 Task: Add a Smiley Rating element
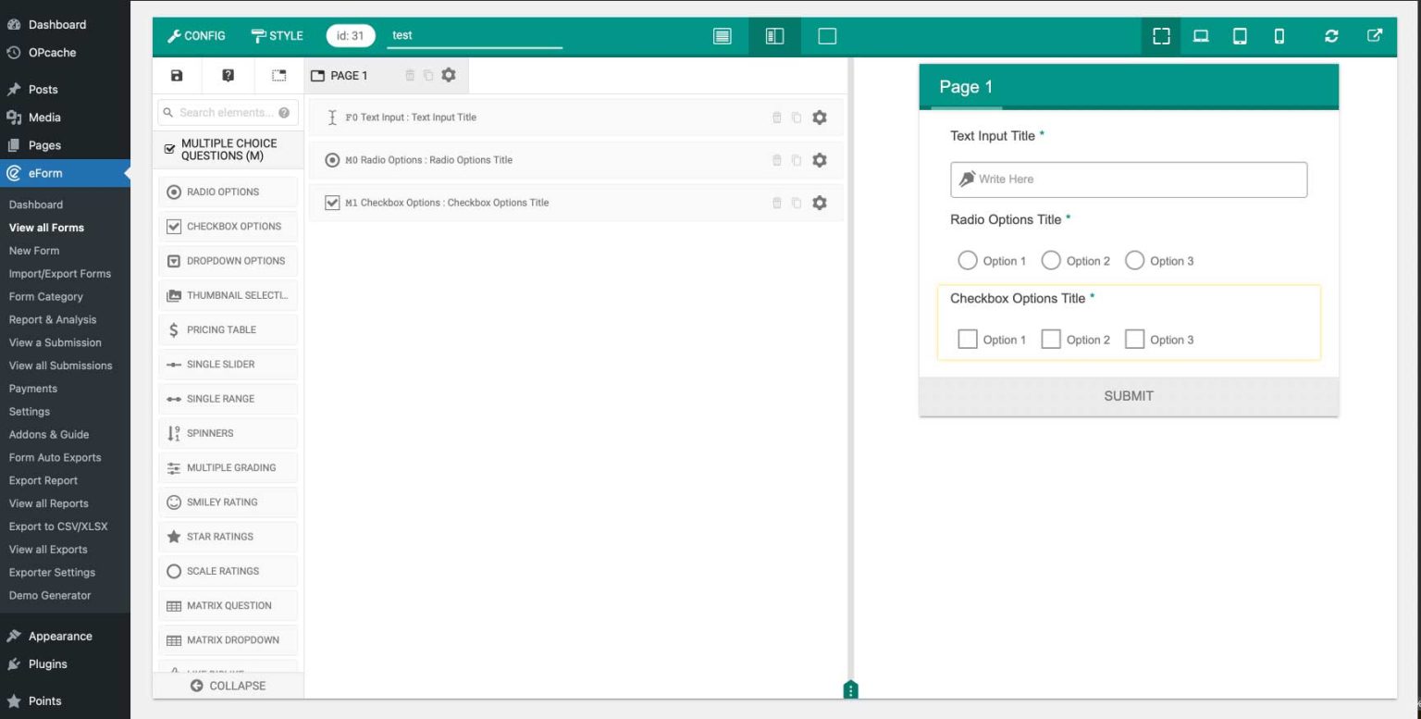tap(228, 502)
